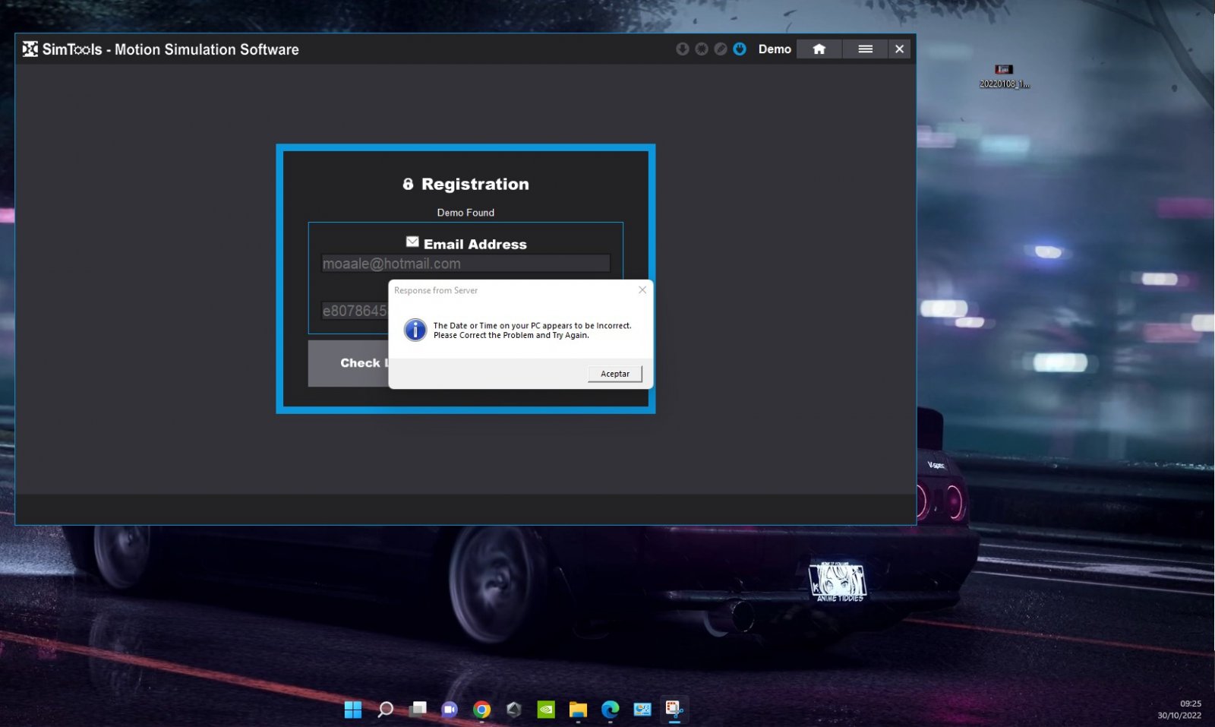Click the blue info icon in the dialog
This screenshot has height=727, width=1215.
point(415,330)
